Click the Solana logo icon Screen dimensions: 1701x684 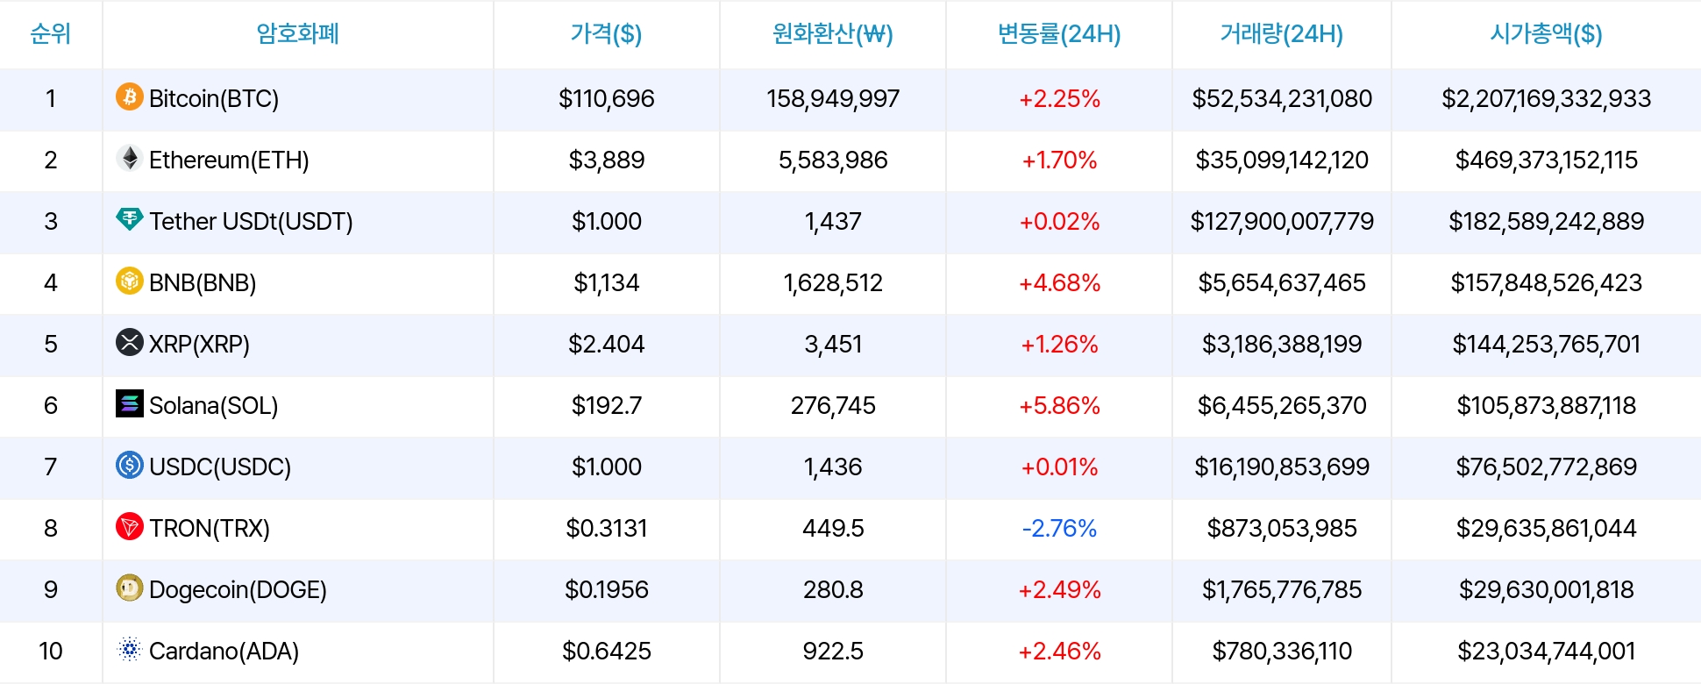130,403
